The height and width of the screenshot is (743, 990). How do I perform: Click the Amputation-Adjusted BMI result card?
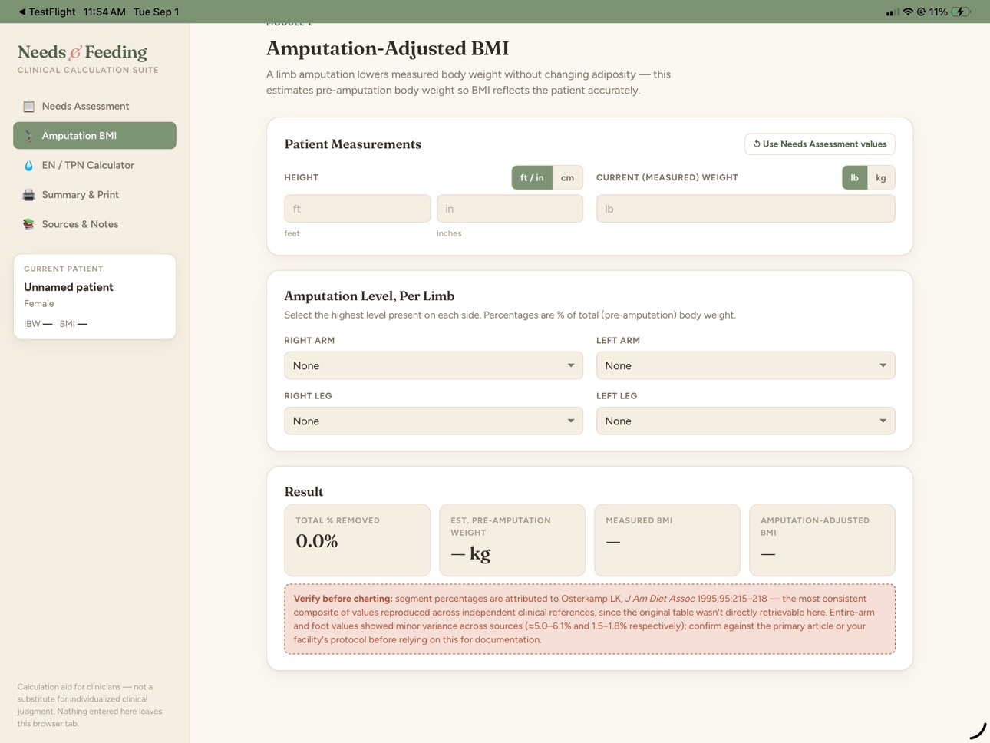coord(822,540)
